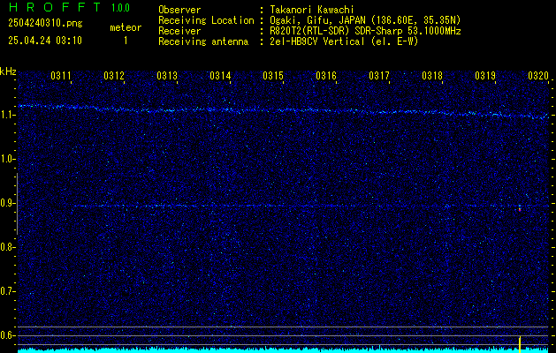
Task: Click the Receiving Location label
Action: 206,20
